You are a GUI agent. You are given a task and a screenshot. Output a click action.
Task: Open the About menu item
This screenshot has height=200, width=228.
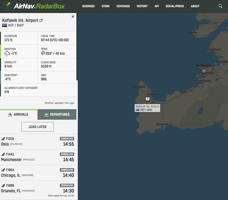195,6
